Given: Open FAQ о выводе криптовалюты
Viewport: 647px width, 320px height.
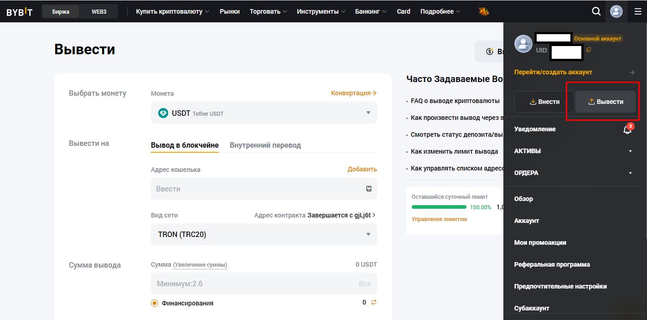Looking at the screenshot, I should point(455,101).
